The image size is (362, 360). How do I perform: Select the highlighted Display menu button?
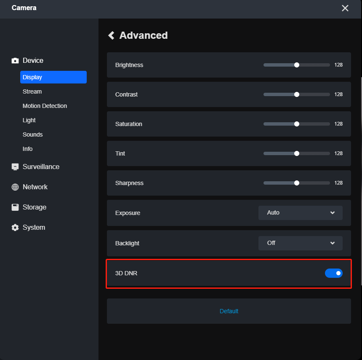(53, 77)
